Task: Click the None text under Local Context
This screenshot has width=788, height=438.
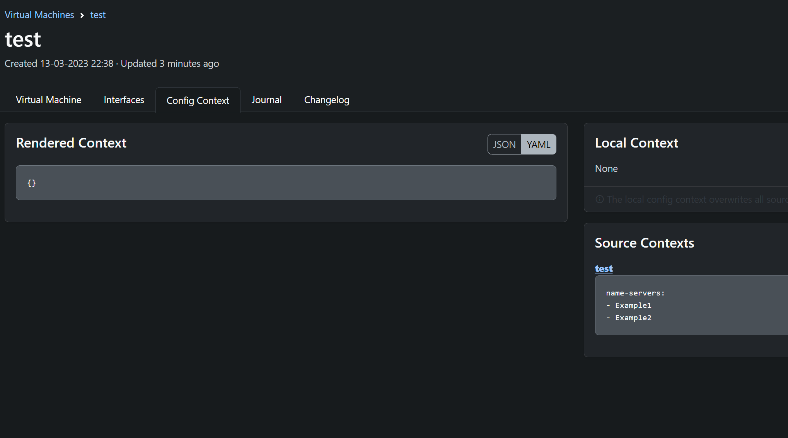Action: coord(606,168)
